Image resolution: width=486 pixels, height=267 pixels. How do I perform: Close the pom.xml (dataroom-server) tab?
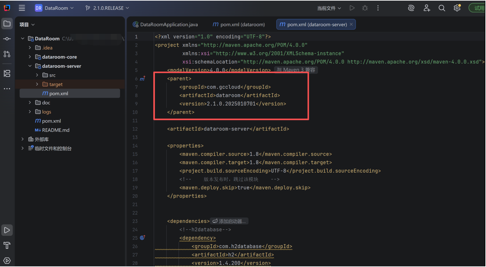click(351, 24)
